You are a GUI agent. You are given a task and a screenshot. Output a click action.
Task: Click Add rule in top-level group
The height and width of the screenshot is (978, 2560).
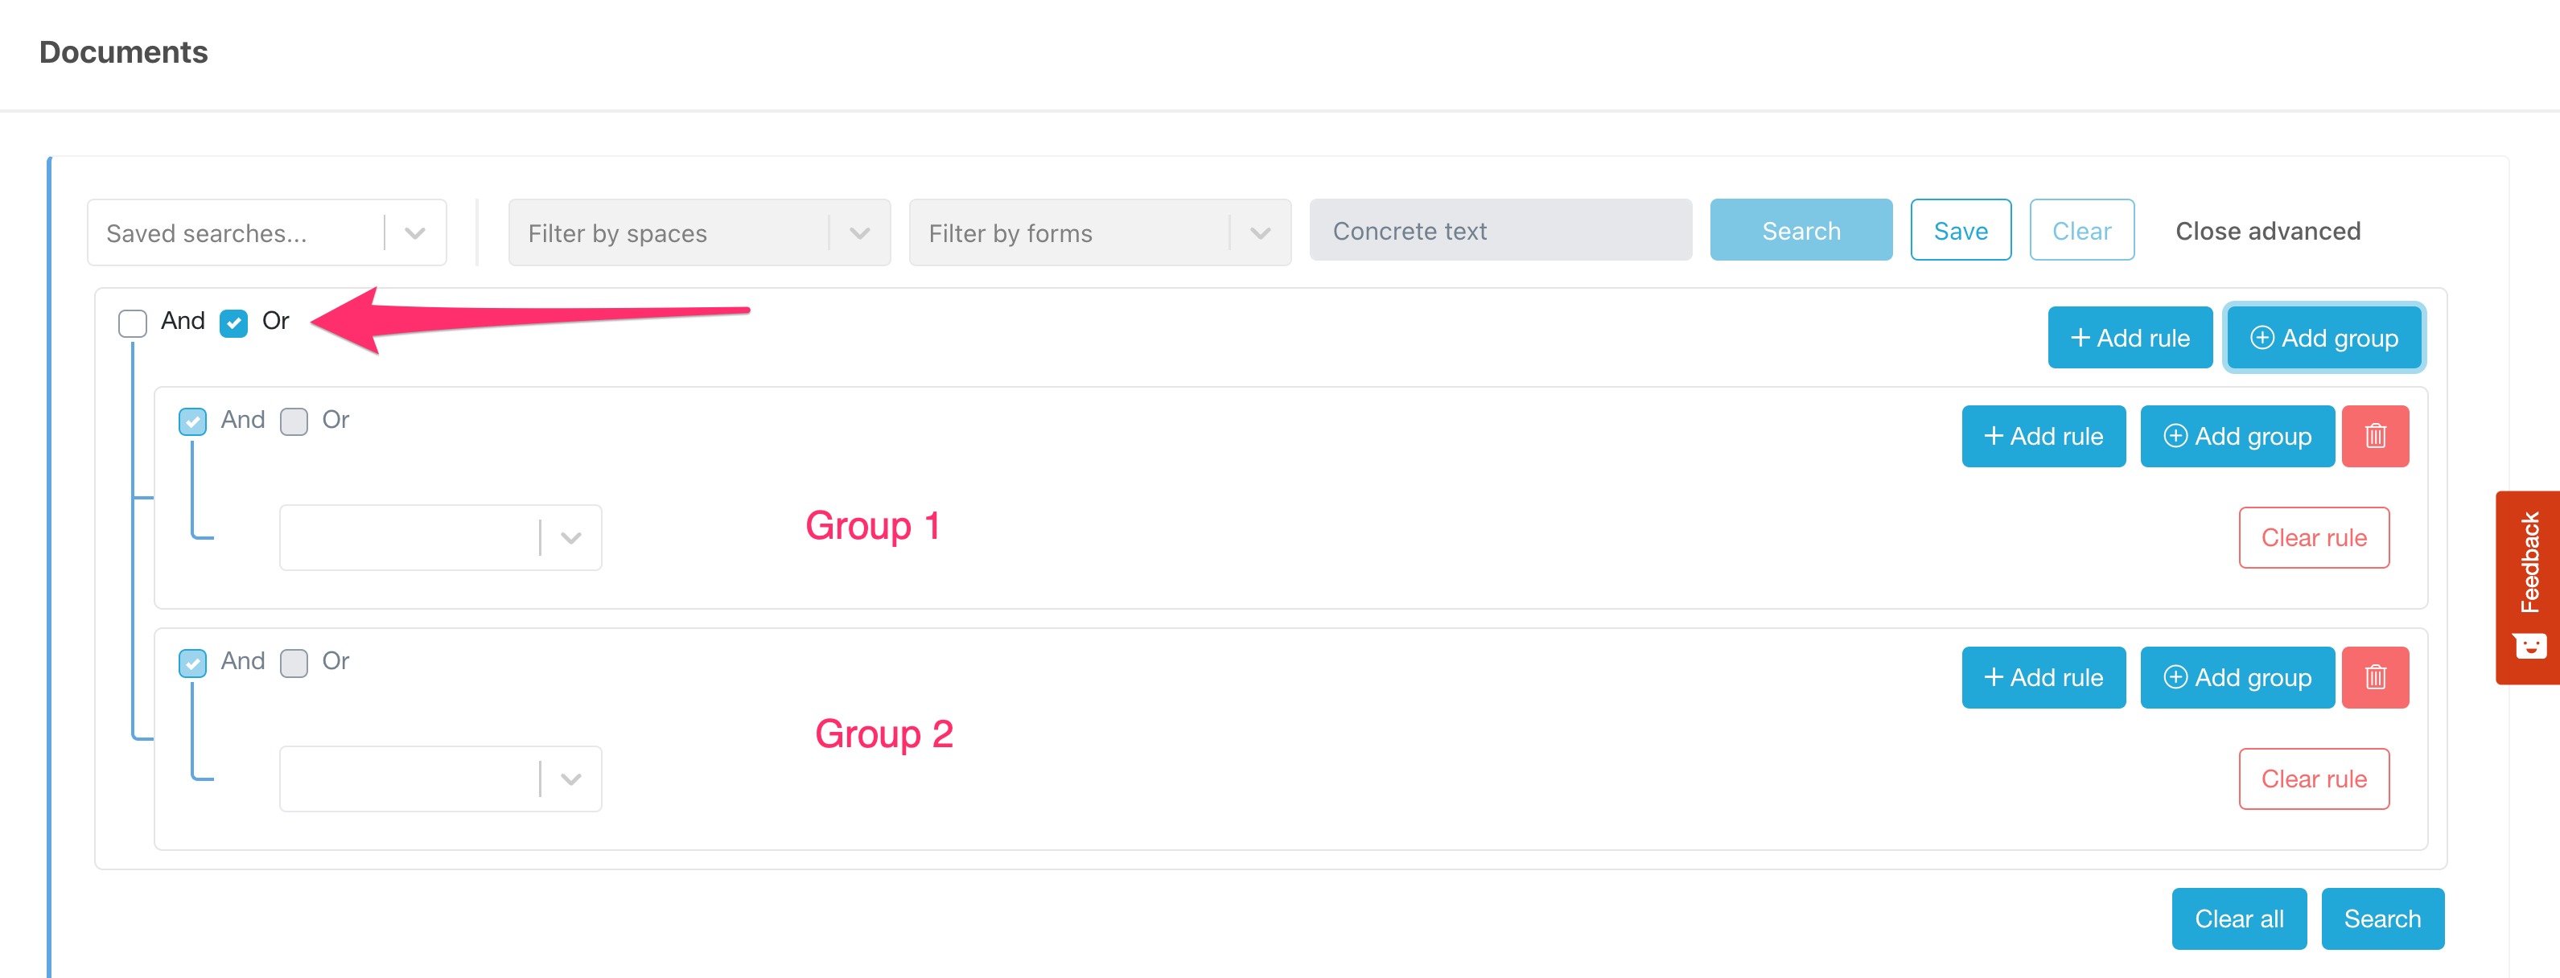point(2129,338)
